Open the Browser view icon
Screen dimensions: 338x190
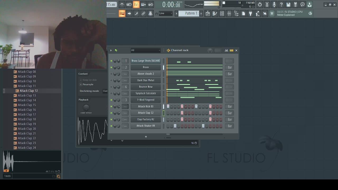point(236,13)
